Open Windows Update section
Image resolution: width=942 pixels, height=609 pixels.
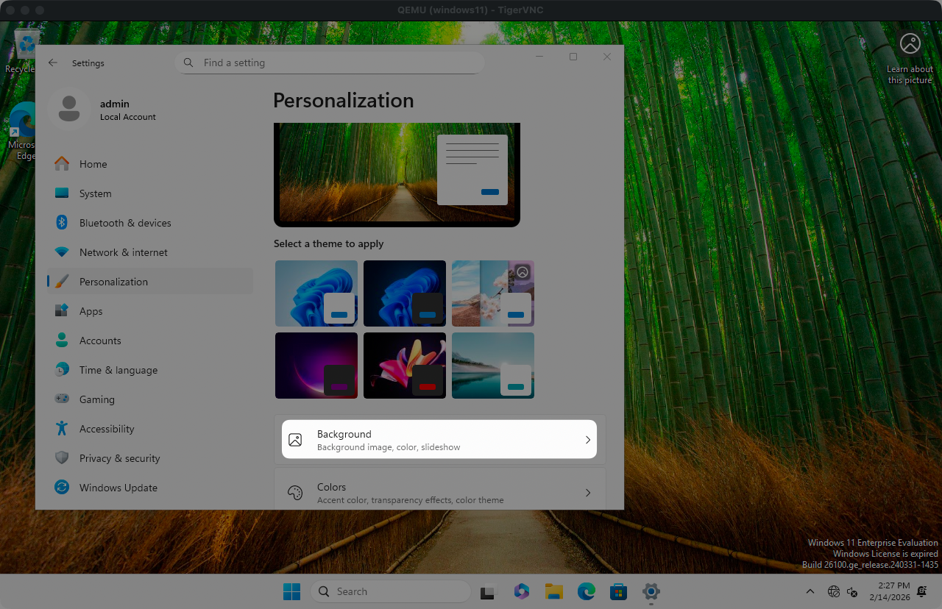coord(118,488)
